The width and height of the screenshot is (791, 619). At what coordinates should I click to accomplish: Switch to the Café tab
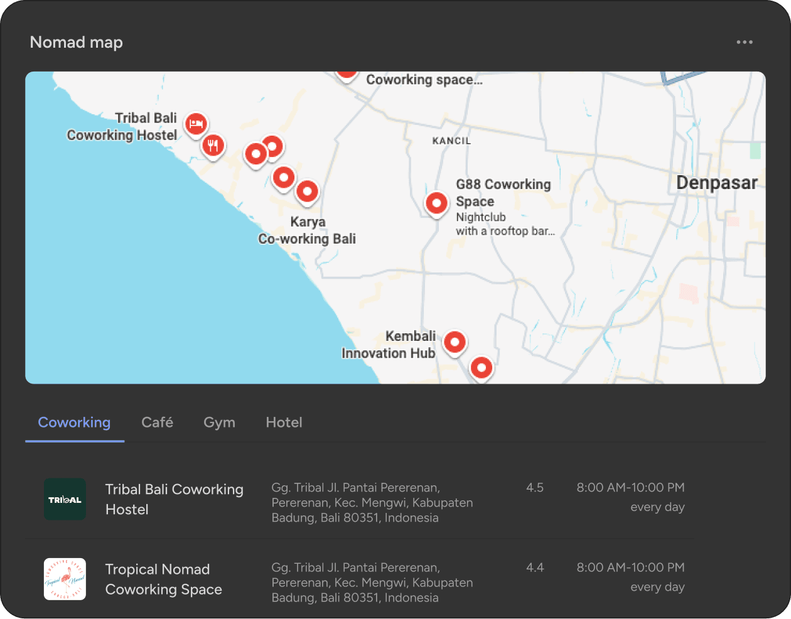click(x=157, y=423)
